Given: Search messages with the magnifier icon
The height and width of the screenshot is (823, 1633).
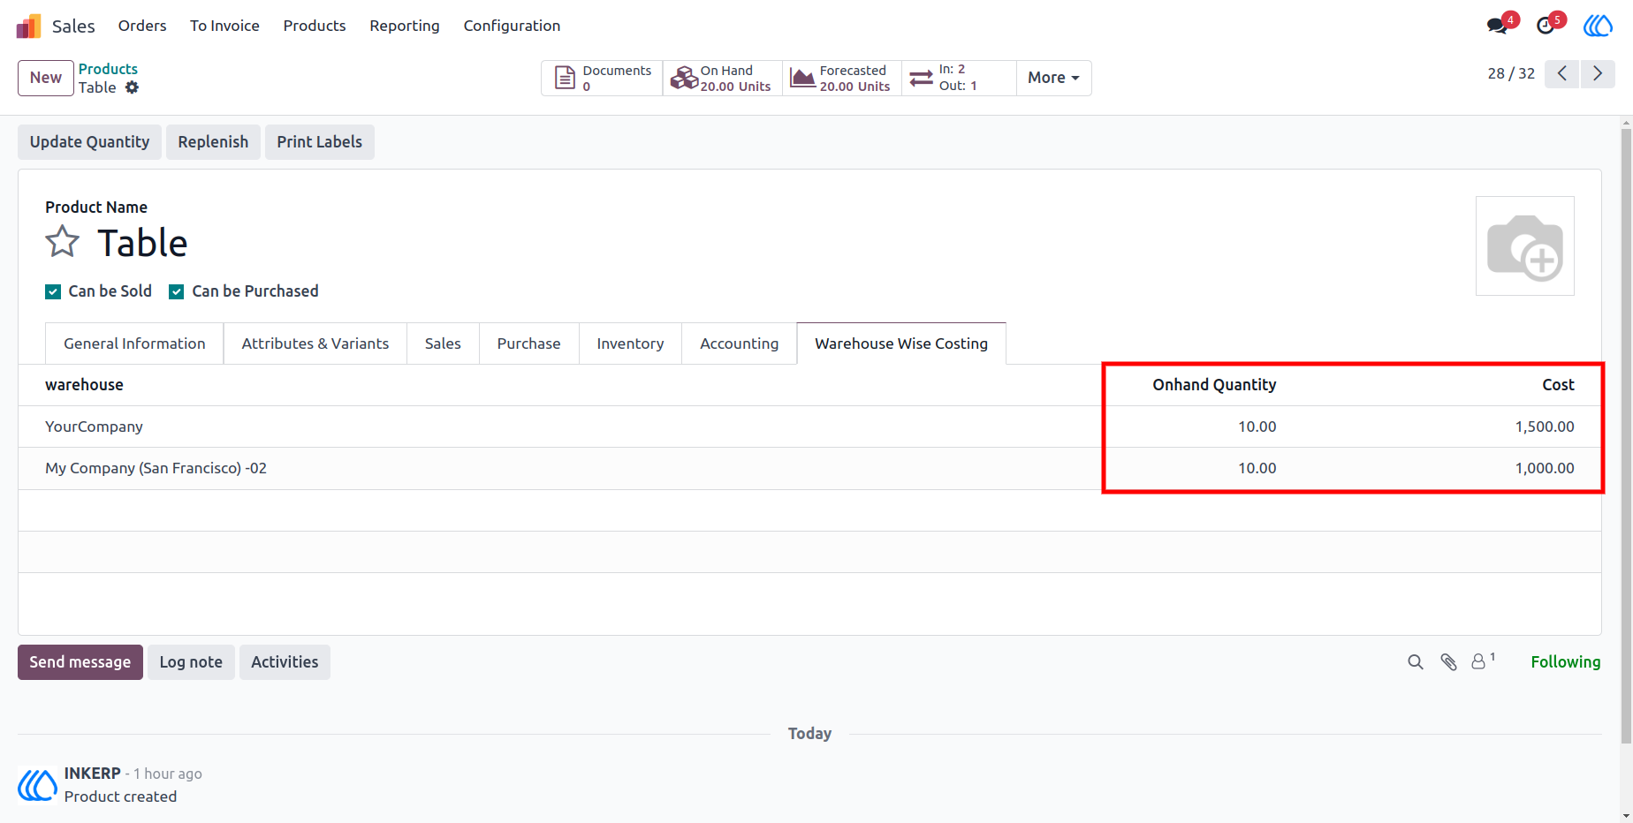Looking at the screenshot, I should click(1416, 662).
